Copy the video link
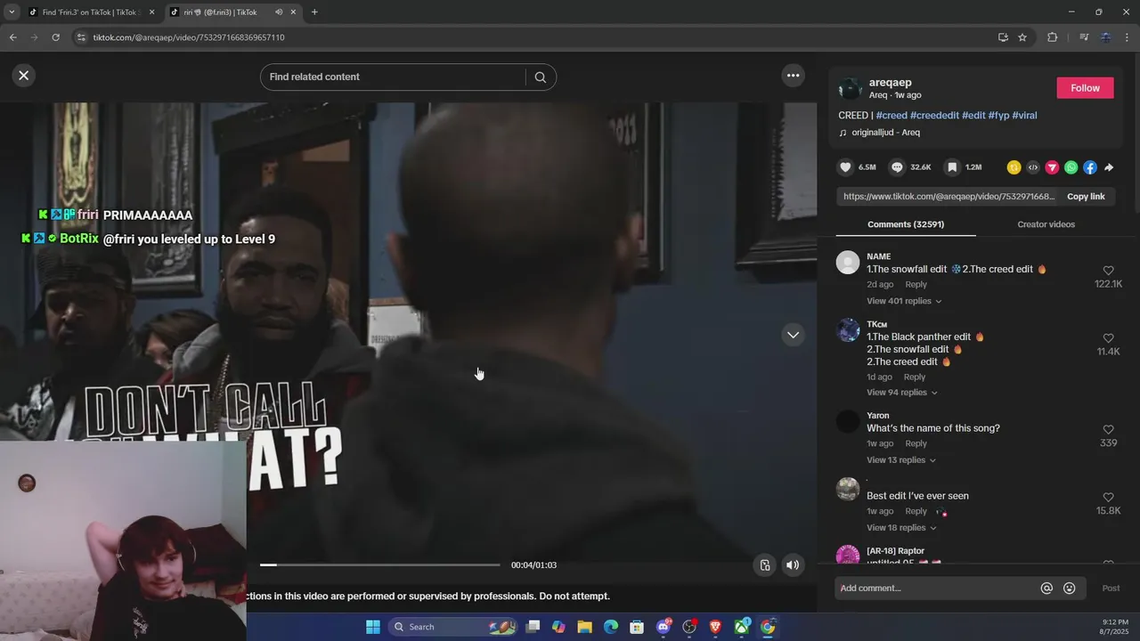Screen dimensions: 1140x641 click(1086, 197)
